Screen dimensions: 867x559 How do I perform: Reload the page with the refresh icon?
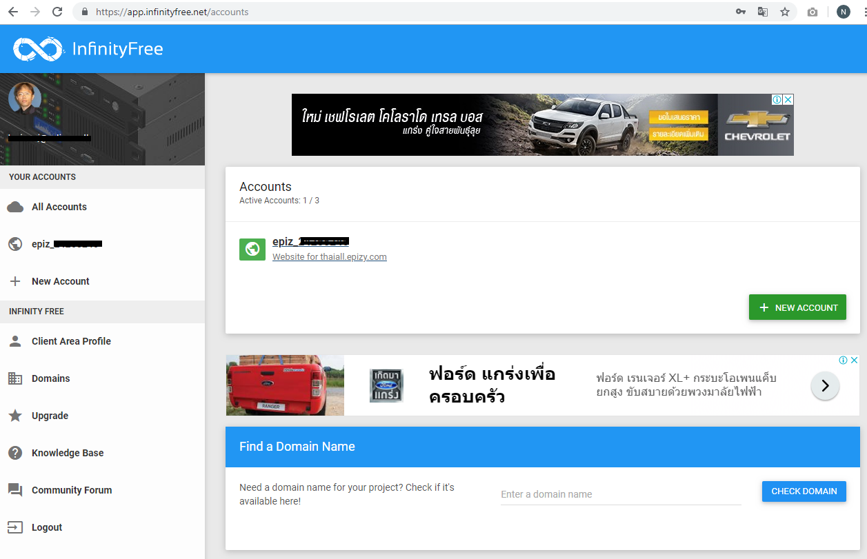point(57,12)
